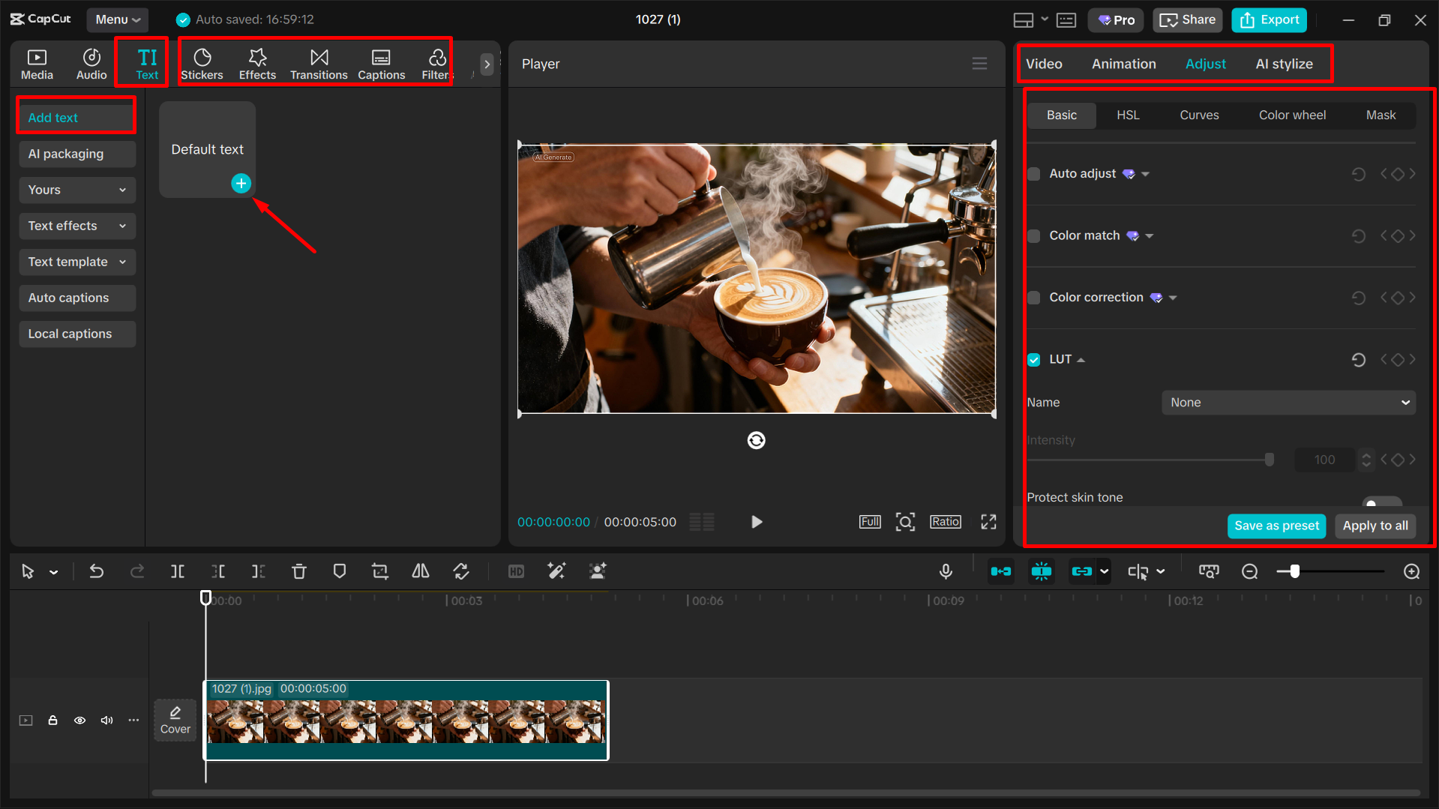Switch to the HSL tab
This screenshot has height=809, width=1439.
[1128, 115]
